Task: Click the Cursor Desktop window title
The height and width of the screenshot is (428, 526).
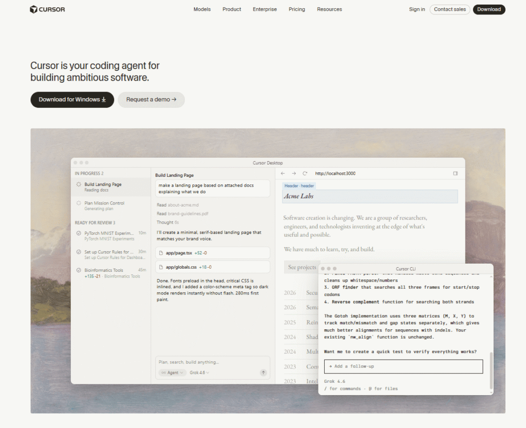Action: tap(268, 163)
